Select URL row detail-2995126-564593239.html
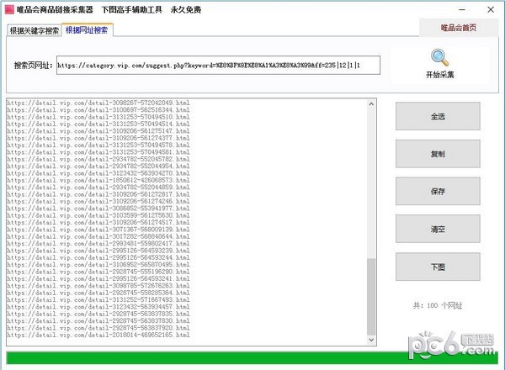This screenshot has height=370, width=505. tap(98, 251)
